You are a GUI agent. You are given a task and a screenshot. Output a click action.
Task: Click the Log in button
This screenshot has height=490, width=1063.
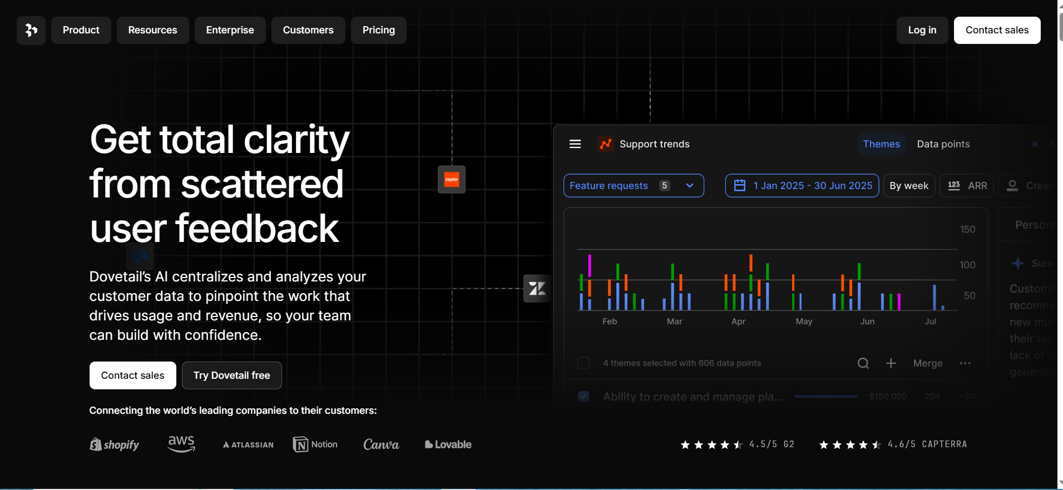click(x=922, y=30)
